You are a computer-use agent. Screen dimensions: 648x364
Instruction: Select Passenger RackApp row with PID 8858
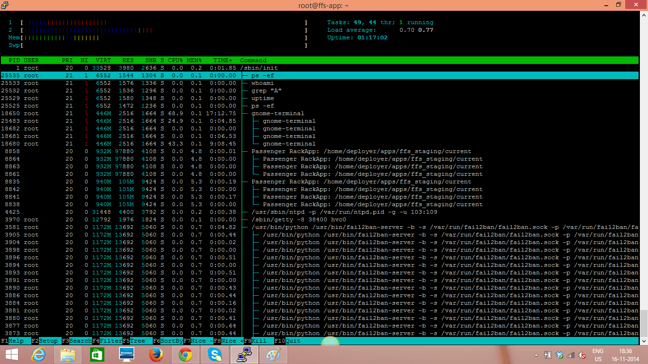tap(320, 151)
